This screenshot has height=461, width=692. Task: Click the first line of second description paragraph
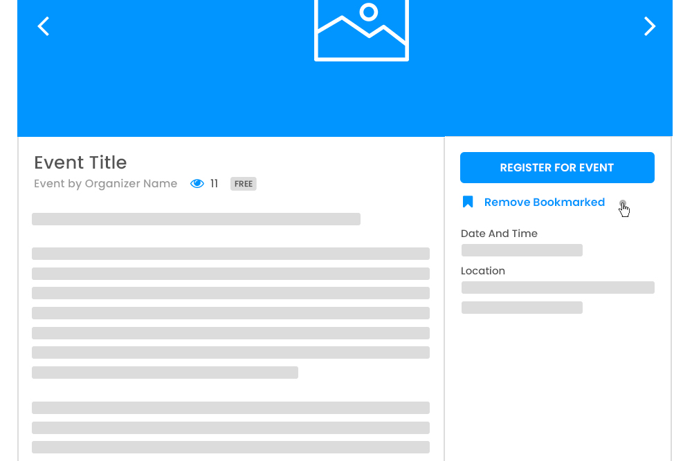[x=230, y=408]
